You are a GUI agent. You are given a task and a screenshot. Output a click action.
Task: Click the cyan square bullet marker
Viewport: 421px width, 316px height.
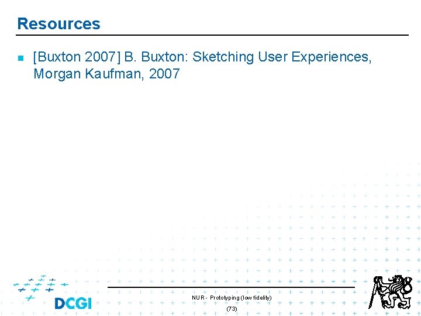coord(20,58)
